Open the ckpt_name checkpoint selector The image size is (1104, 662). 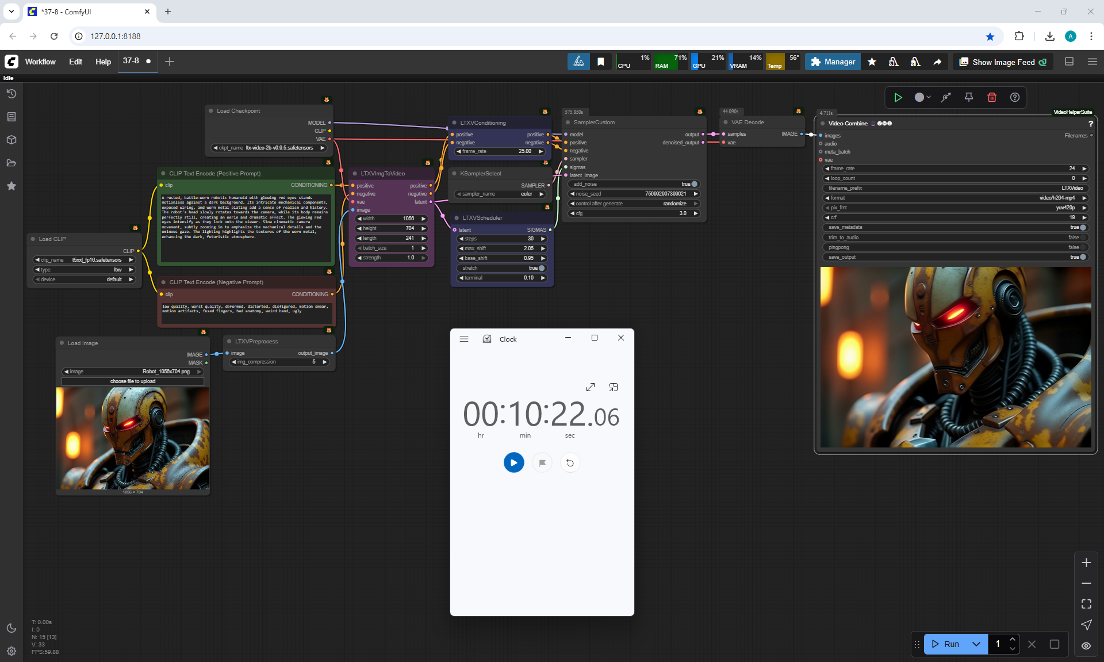269,148
